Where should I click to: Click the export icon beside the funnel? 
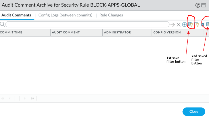coord(203,25)
